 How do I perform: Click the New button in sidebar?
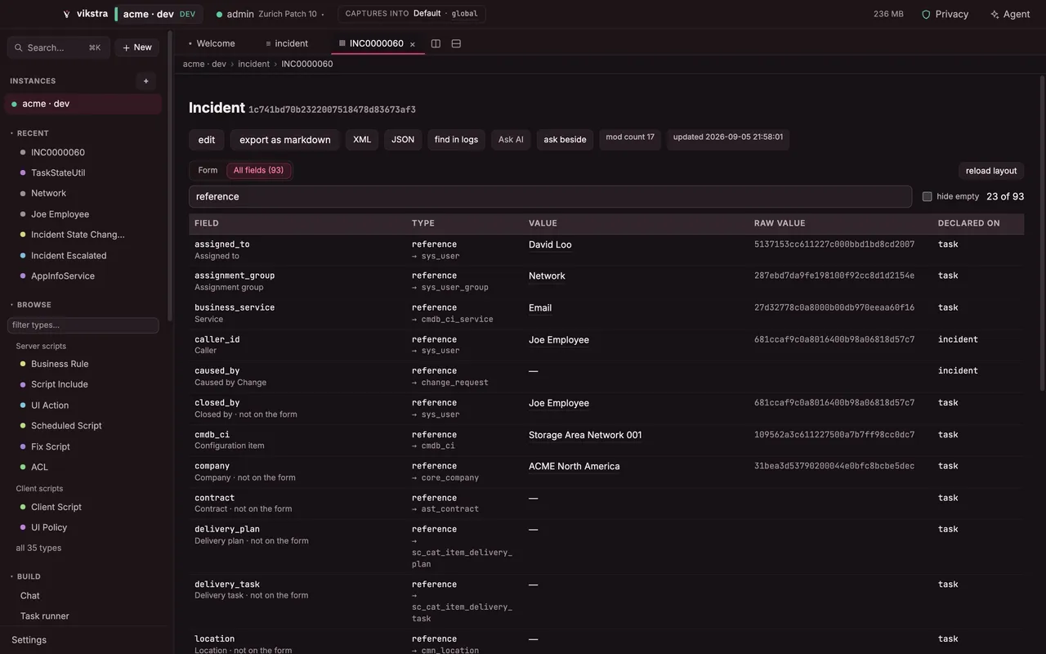[137, 47]
